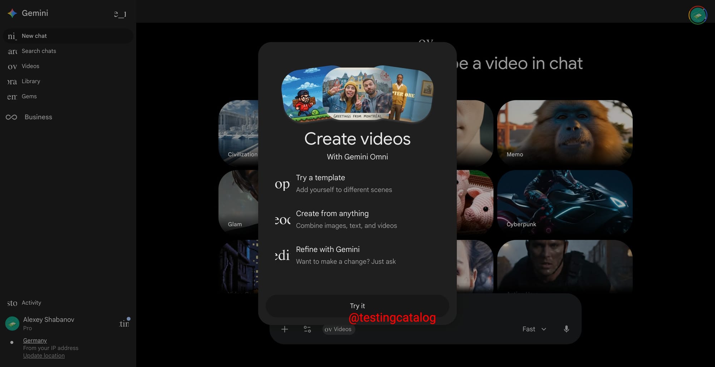Open the Fast model dropdown
The height and width of the screenshot is (367, 715).
[x=534, y=329]
